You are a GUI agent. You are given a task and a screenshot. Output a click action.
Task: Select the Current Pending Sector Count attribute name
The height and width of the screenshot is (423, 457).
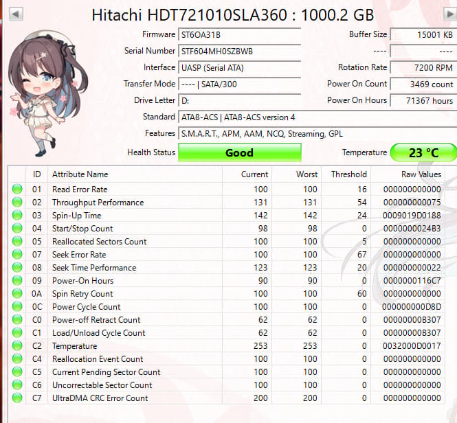(107, 372)
